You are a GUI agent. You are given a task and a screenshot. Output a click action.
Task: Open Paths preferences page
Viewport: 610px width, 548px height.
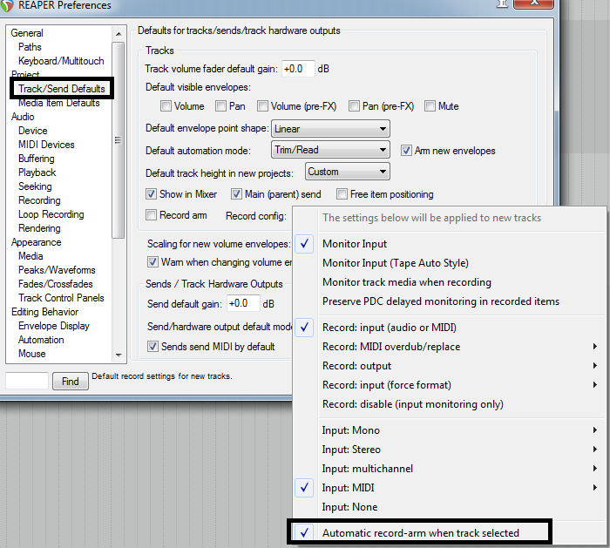tap(30, 47)
